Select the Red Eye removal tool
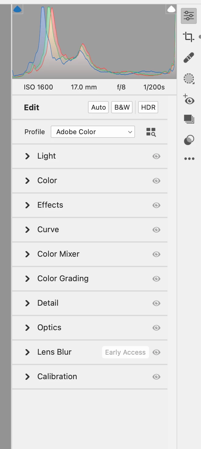Screen dimensions: 201x449 (189, 100)
